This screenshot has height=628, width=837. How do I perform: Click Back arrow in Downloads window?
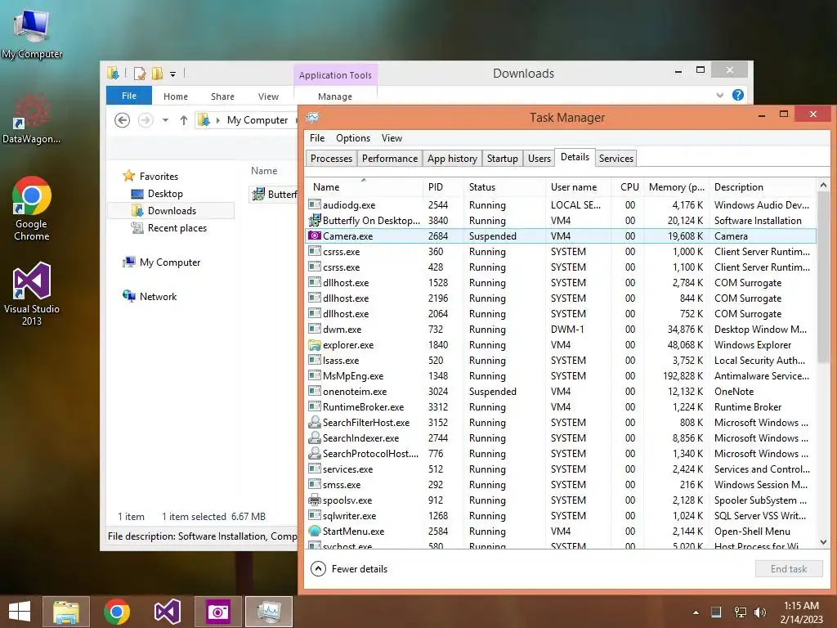(123, 120)
